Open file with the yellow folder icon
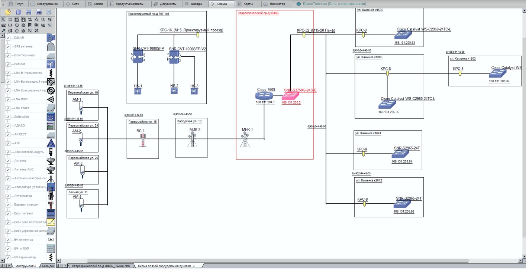526x269 pixels. pos(8,12)
